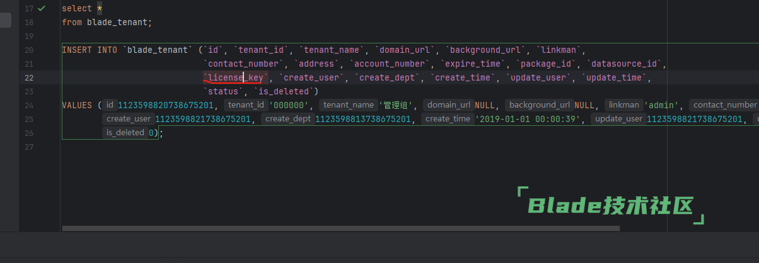Click the sidebar tool button at far left
Image resolution: width=759 pixels, height=263 pixels.
(x=5, y=20)
